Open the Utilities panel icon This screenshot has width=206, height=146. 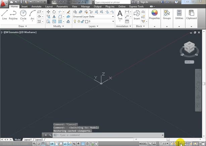[x=179, y=14]
